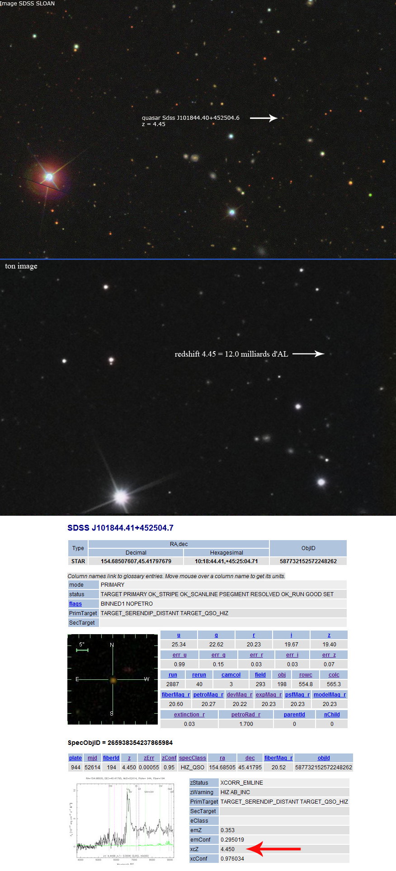Click the obj column link

coord(282,675)
